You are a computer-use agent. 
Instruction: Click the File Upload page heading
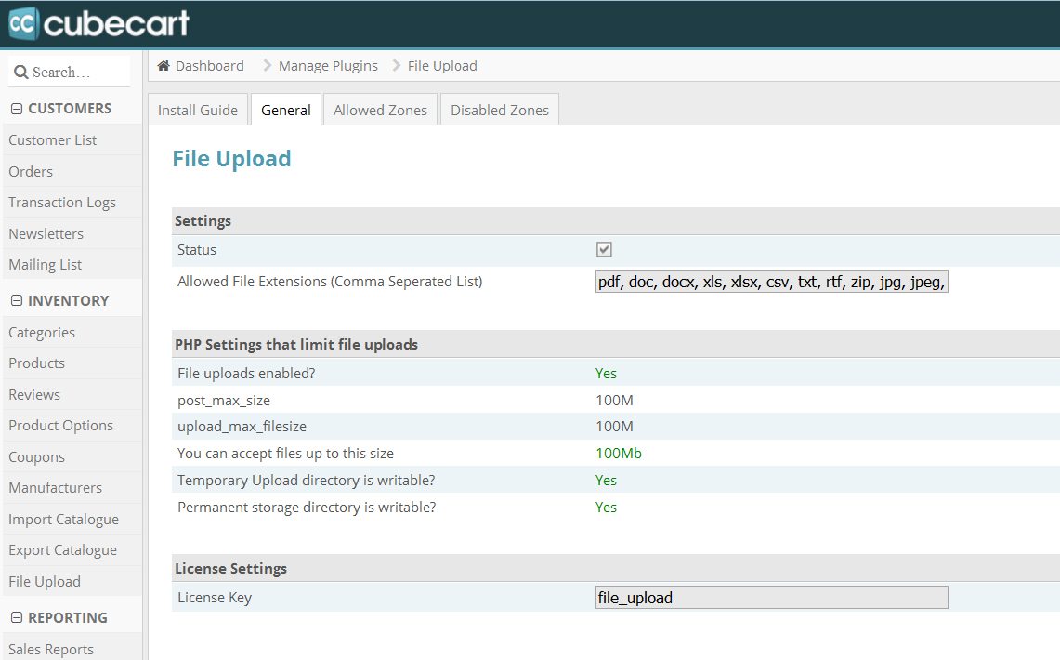coord(232,159)
